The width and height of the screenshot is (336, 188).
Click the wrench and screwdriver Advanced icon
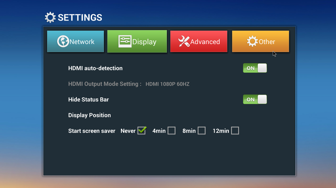pyautogui.click(x=184, y=41)
